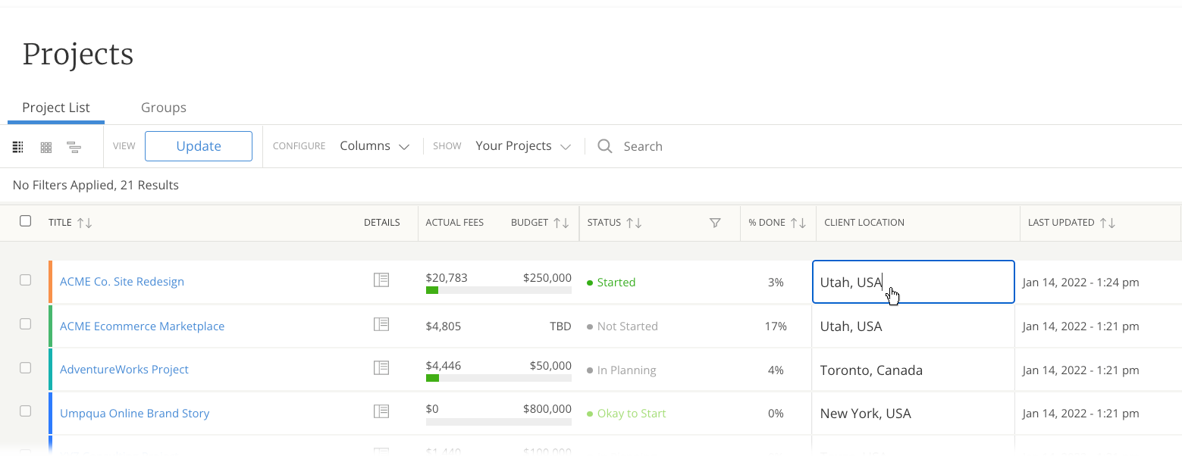This screenshot has width=1182, height=456.
Task: Switch to grid view layout icon
Action: click(x=46, y=147)
